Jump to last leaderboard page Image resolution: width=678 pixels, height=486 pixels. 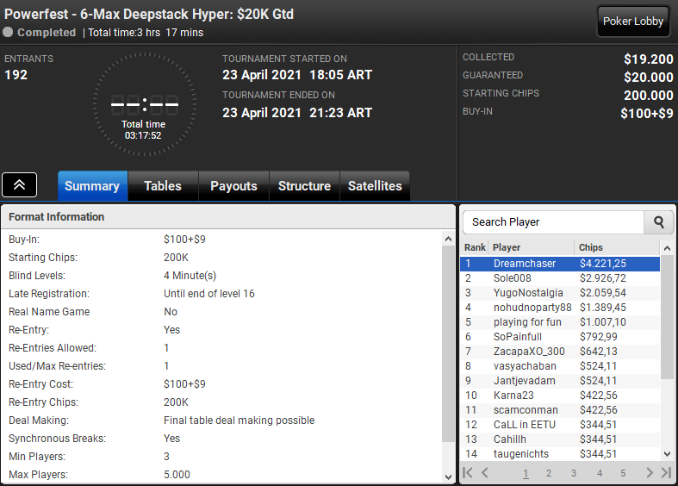(x=666, y=472)
